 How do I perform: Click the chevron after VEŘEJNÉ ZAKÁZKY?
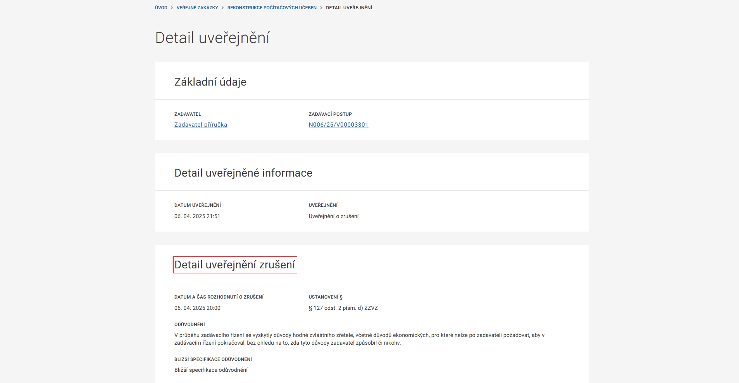pyautogui.click(x=222, y=7)
